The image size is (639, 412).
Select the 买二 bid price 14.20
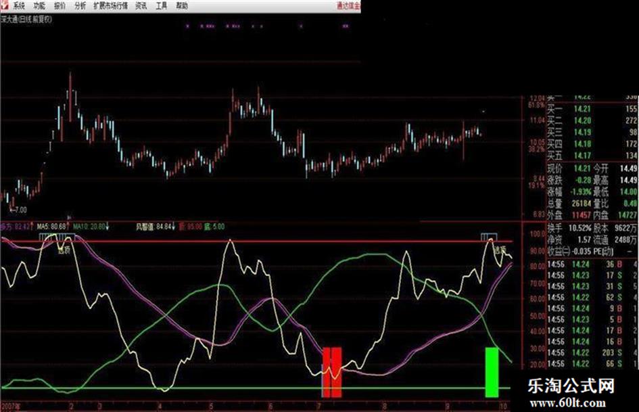pos(582,120)
